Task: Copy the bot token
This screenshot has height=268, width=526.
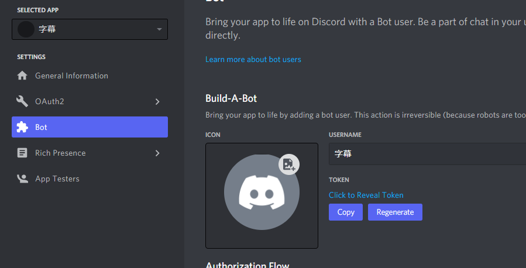Action: point(346,212)
